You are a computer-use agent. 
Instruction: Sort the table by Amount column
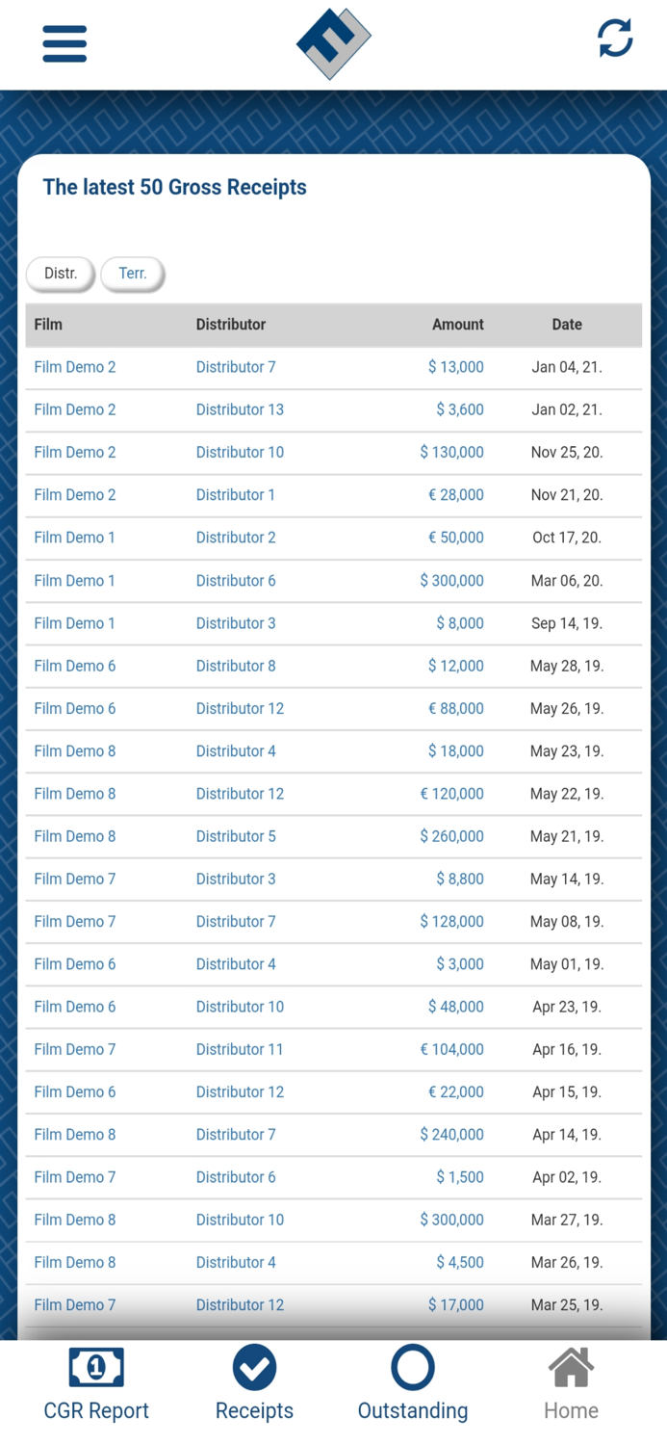457,325
